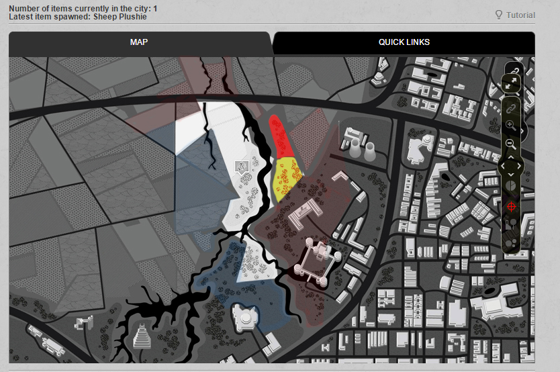560x372 pixels.
Task: Click the stepped pyramid building on the map
Action: tap(142, 336)
